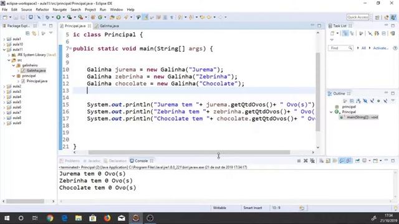399x224 pixels.
Task: Toggle Categorized view in Task List toolbar
Action: pos(345,33)
